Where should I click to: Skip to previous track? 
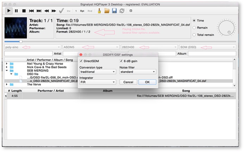31,11
